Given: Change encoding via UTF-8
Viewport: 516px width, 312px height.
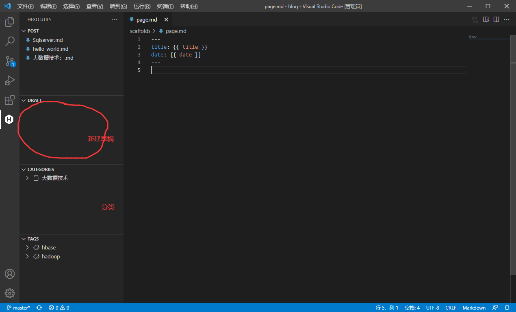Looking at the screenshot, I should tap(432, 308).
